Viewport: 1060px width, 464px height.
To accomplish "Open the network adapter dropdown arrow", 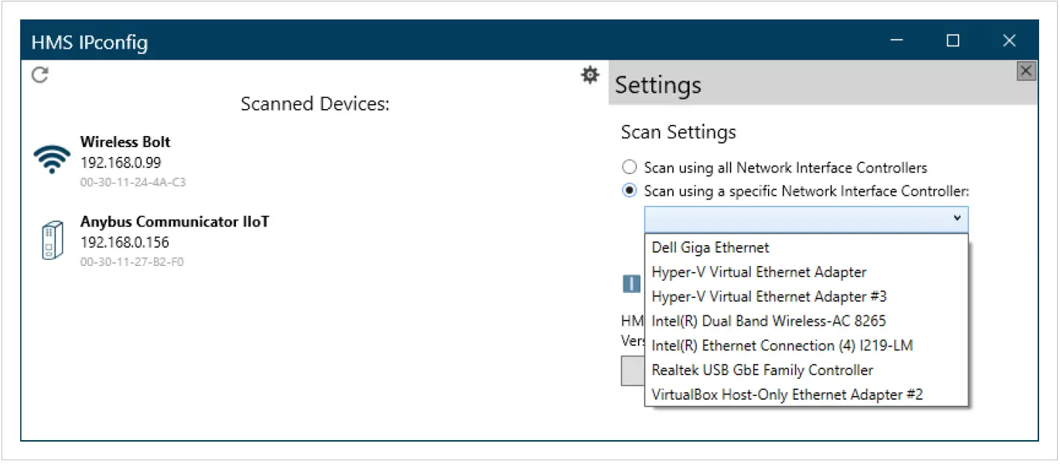I will tap(958, 218).
